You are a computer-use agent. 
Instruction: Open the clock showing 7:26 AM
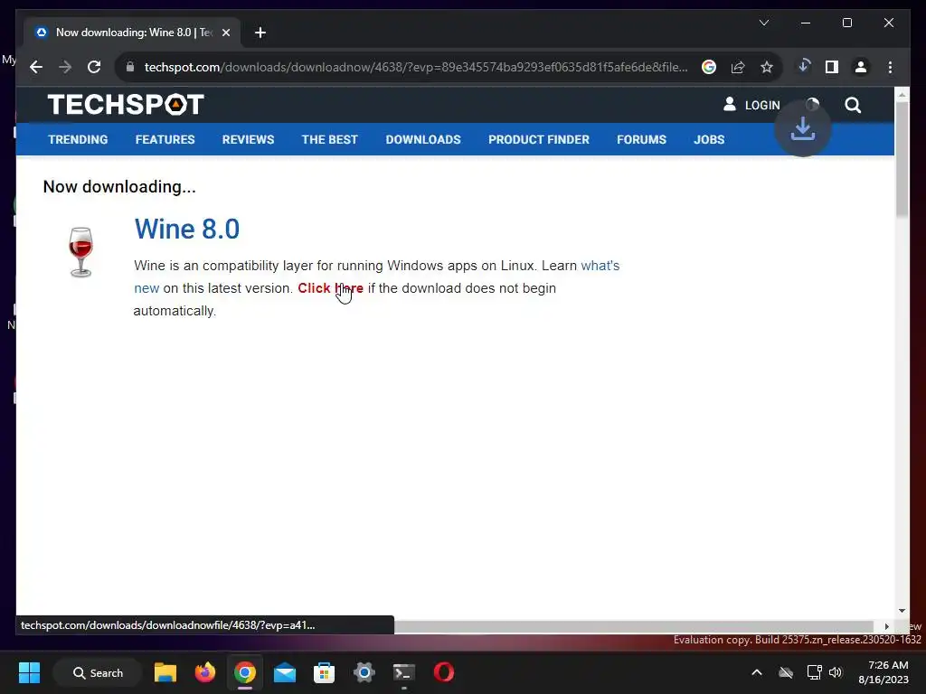point(883,672)
